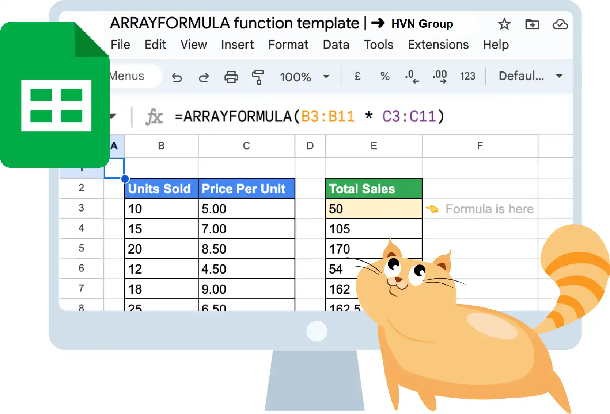The width and height of the screenshot is (610, 414).
Task: Open the zoom level dropdown
Action: point(304,77)
